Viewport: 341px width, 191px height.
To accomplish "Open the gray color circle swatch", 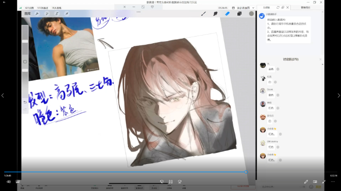I will tap(252, 14).
